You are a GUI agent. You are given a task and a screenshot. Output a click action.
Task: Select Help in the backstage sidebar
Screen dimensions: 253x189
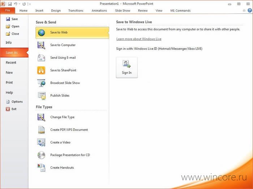coord(9,92)
